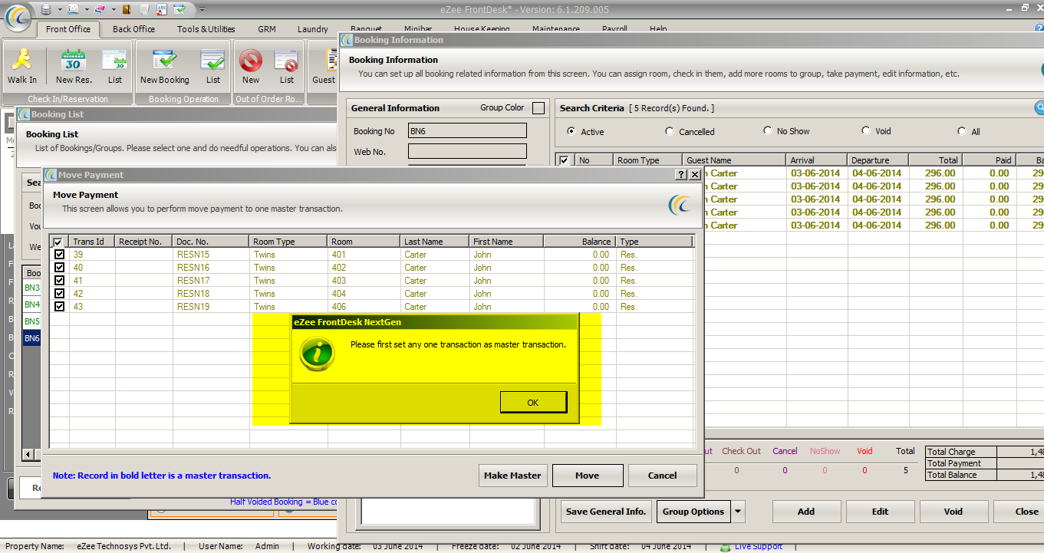Select RESN17 doc number cell
Viewport: 1044px width, 553px height.
(211, 281)
